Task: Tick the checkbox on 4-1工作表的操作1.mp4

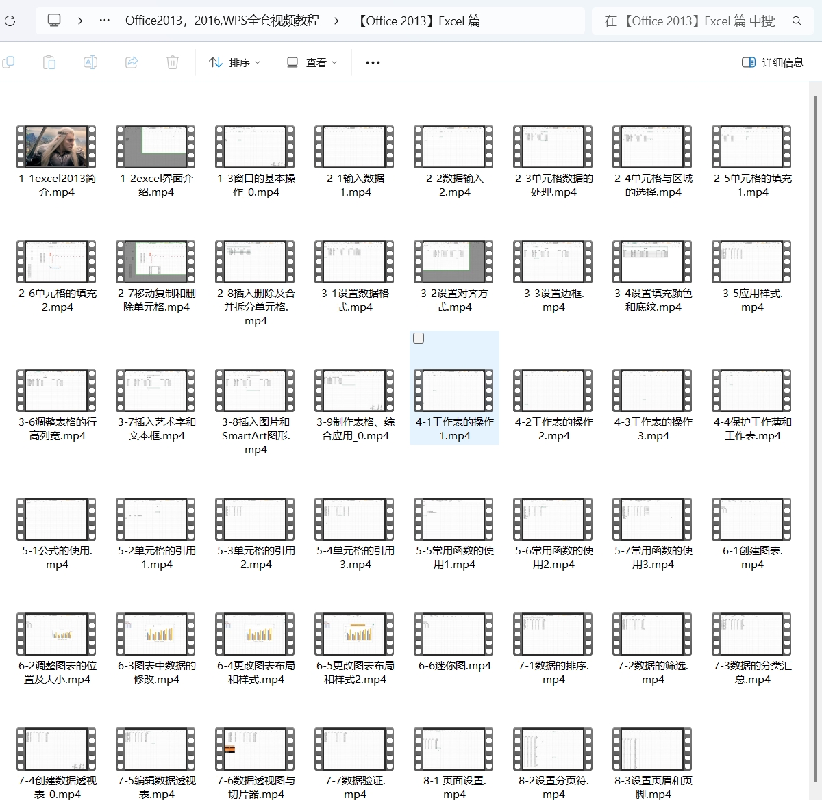Action: (x=419, y=338)
